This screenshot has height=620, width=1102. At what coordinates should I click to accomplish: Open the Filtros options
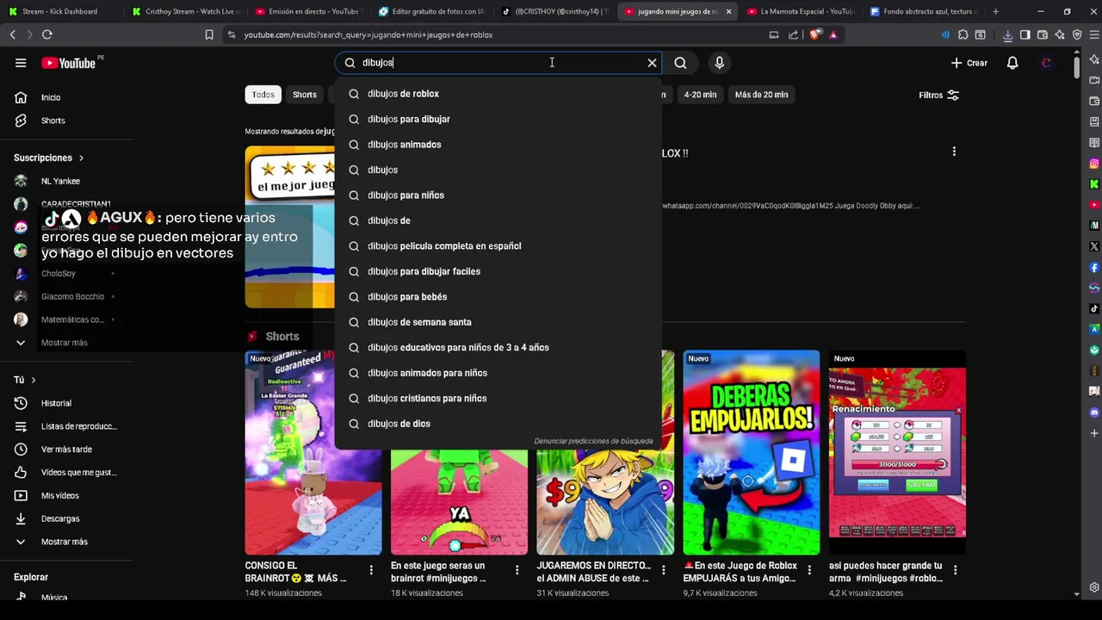point(938,95)
